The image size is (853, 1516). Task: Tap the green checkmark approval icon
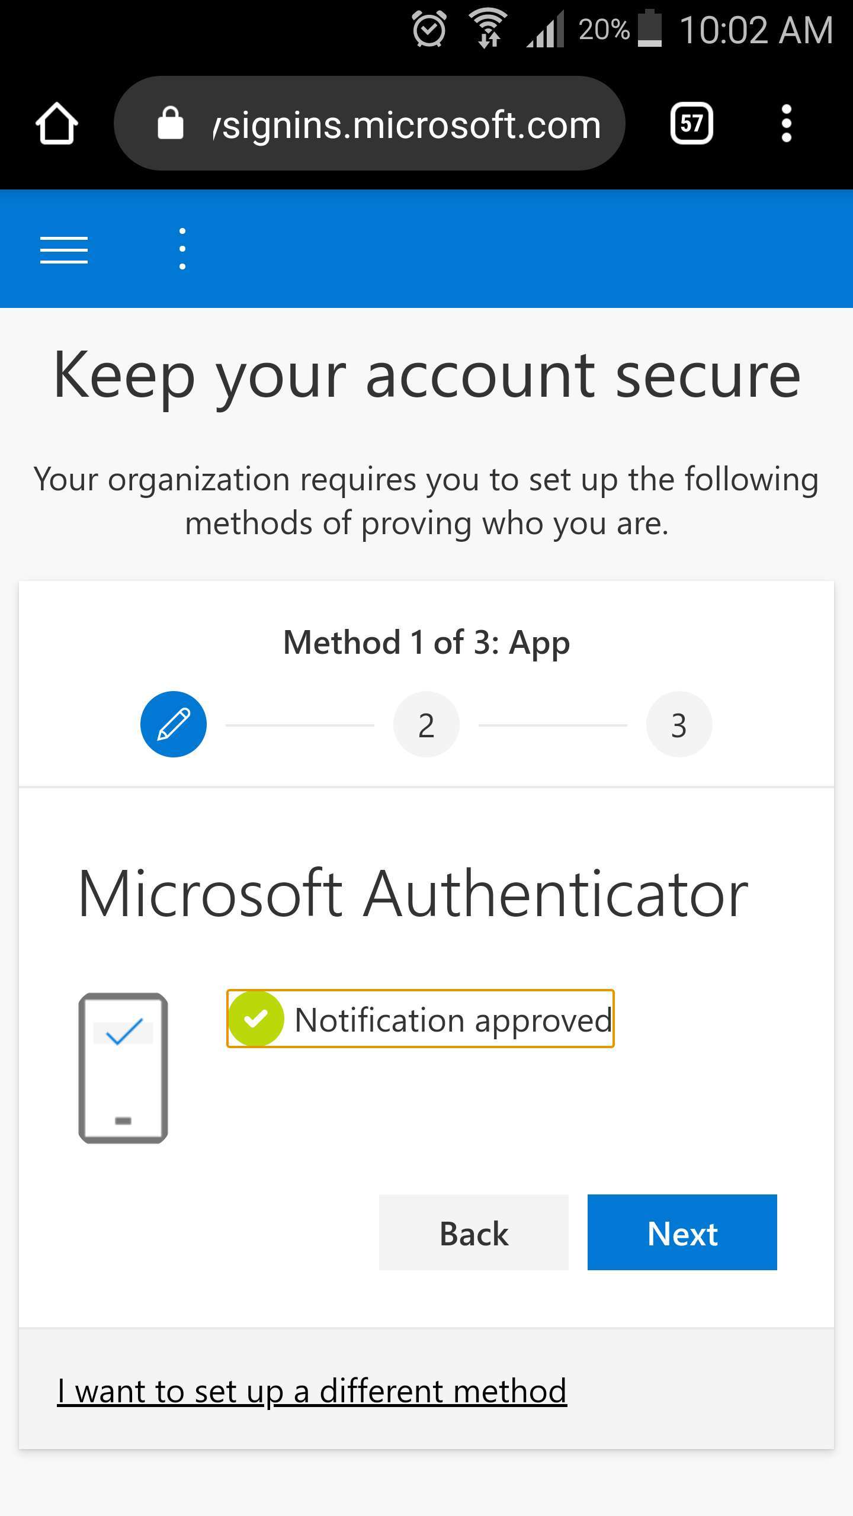(x=256, y=1019)
